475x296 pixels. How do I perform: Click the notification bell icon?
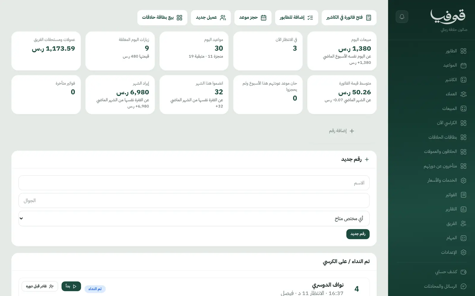(402, 17)
